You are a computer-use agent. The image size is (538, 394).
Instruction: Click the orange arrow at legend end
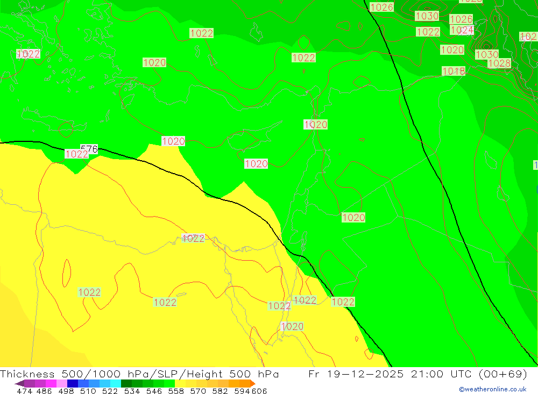(252, 383)
